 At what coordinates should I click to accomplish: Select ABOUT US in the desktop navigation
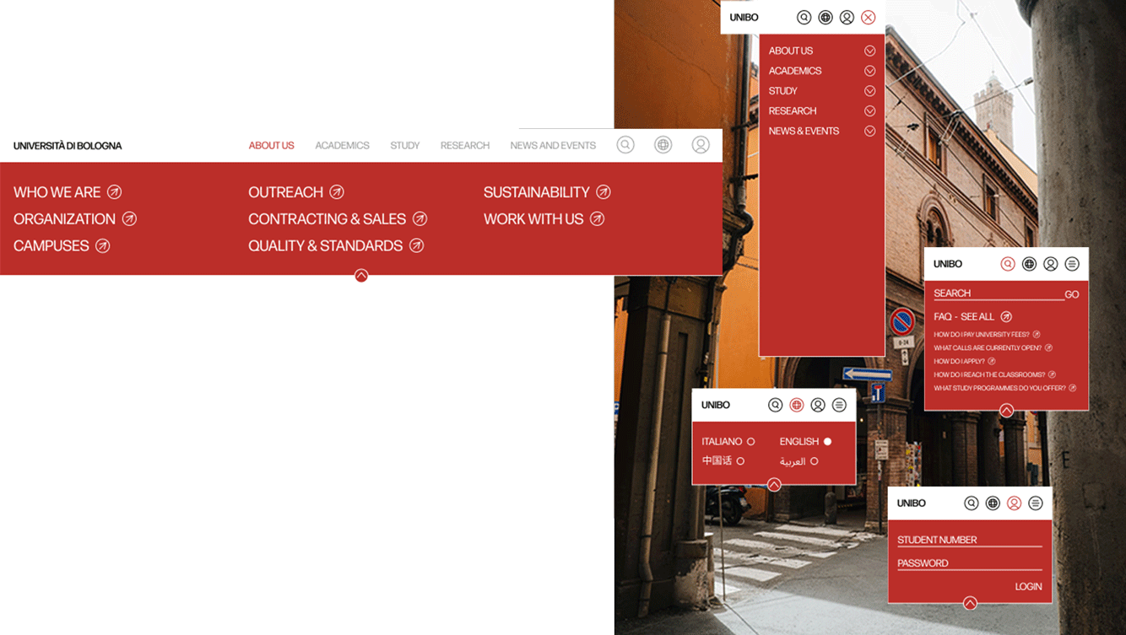(x=272, y=146)
